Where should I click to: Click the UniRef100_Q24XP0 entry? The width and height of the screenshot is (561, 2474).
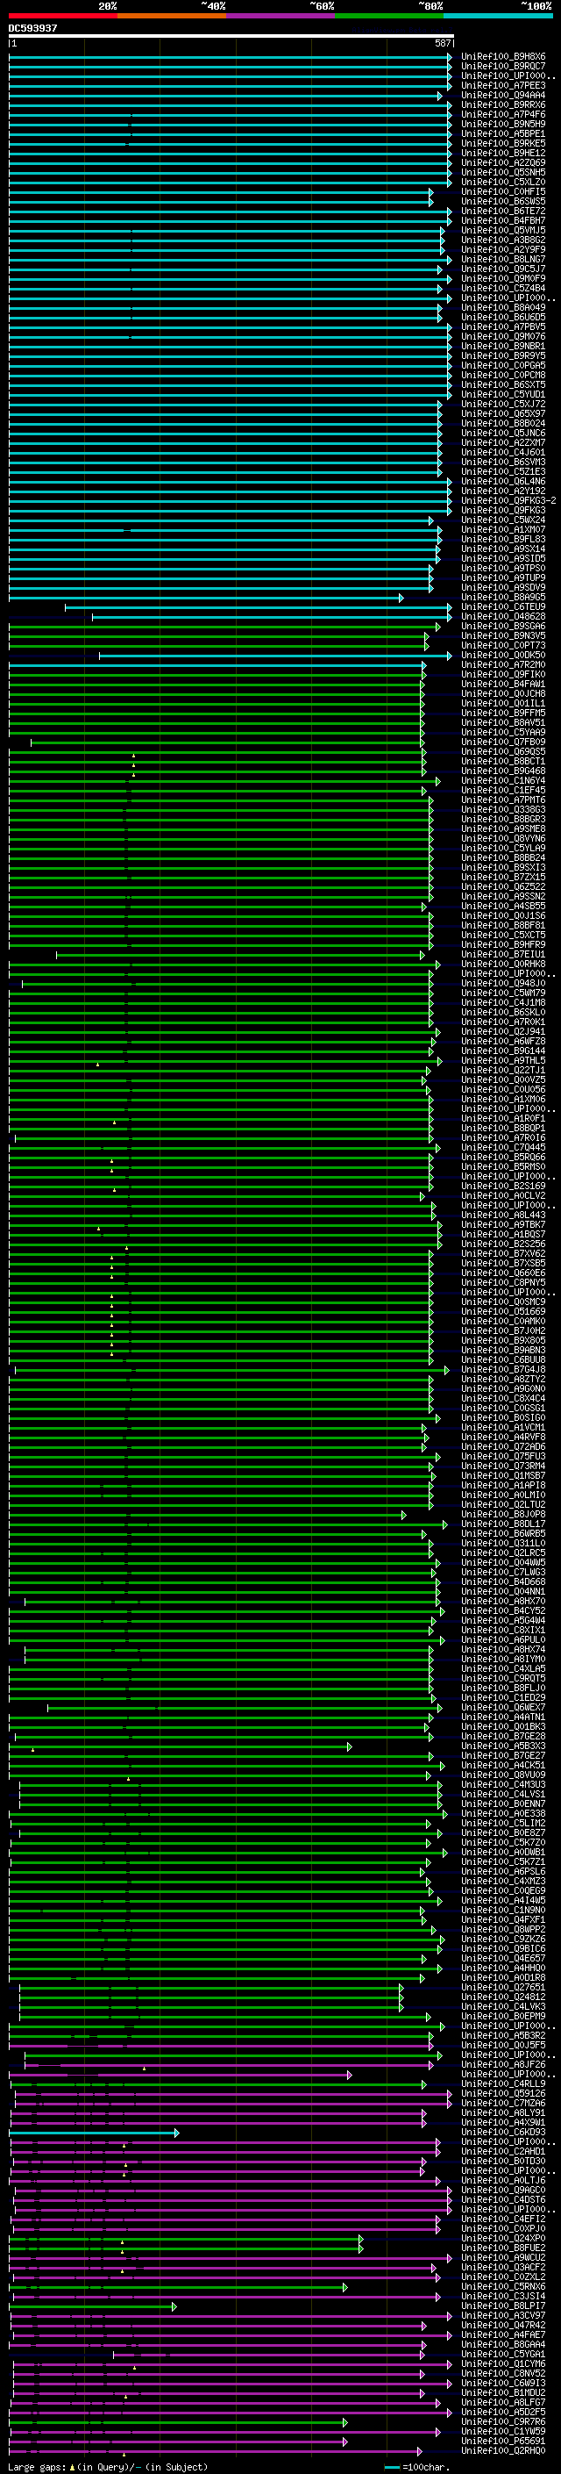coord(503,2239)
